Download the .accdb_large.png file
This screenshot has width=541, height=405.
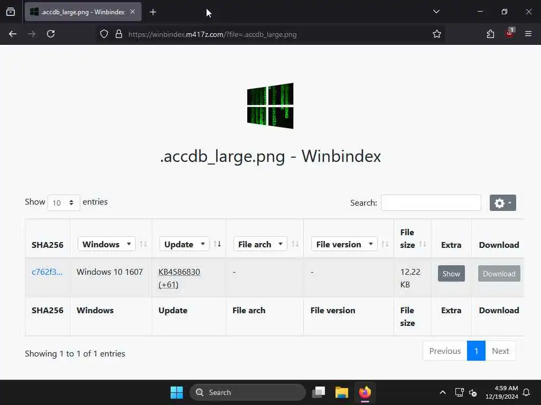pos(499,274)
